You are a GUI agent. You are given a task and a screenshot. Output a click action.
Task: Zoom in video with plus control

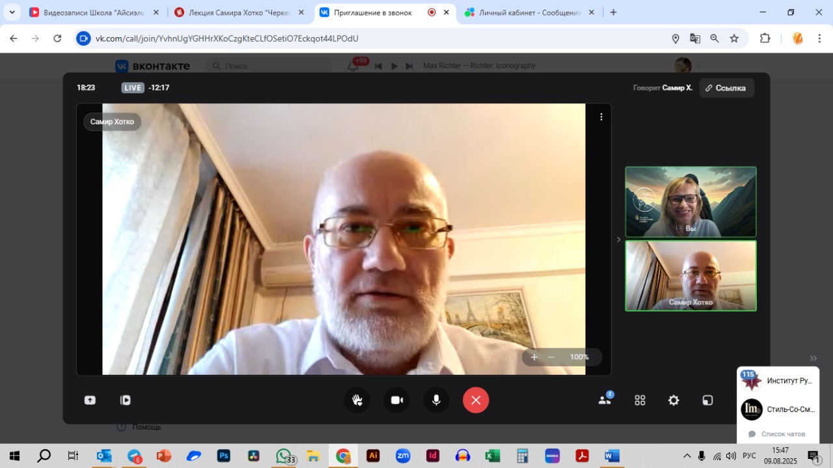tap(534, 357)
